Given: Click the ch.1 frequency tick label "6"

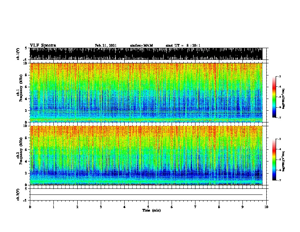Looking at the screenshot, I should point(27,87).
